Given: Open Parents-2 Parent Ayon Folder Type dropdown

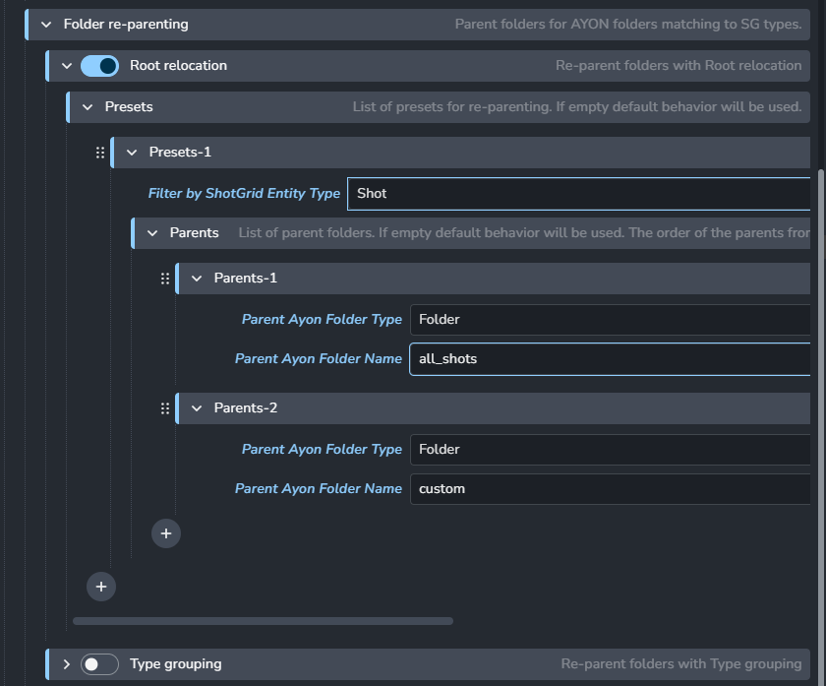Looking at the screenshot, I should click(x=610, y=450).
